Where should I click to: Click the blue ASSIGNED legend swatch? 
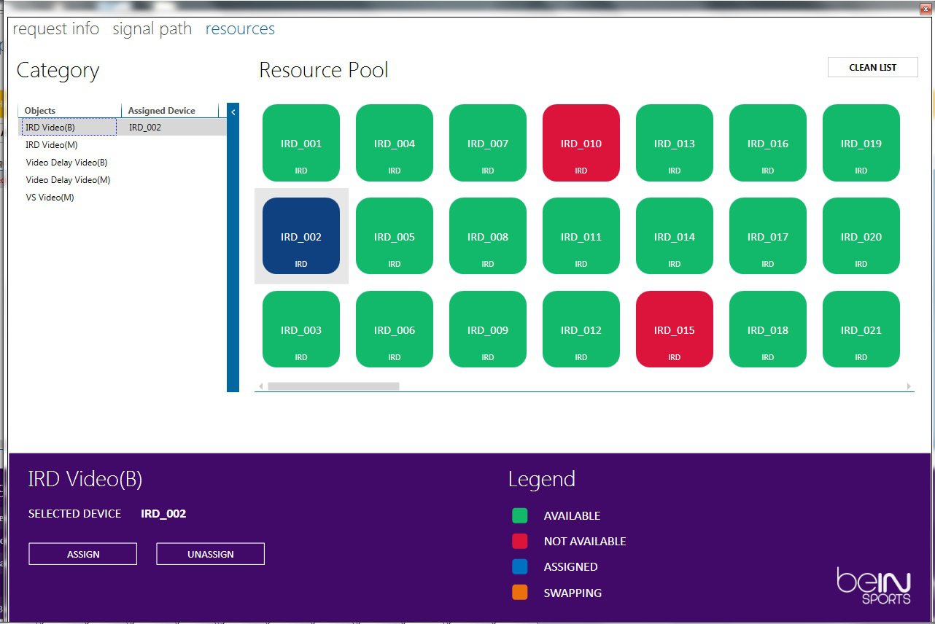520,567
